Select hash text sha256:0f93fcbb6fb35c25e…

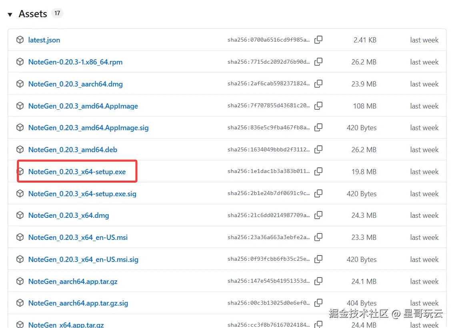(269, 259)
